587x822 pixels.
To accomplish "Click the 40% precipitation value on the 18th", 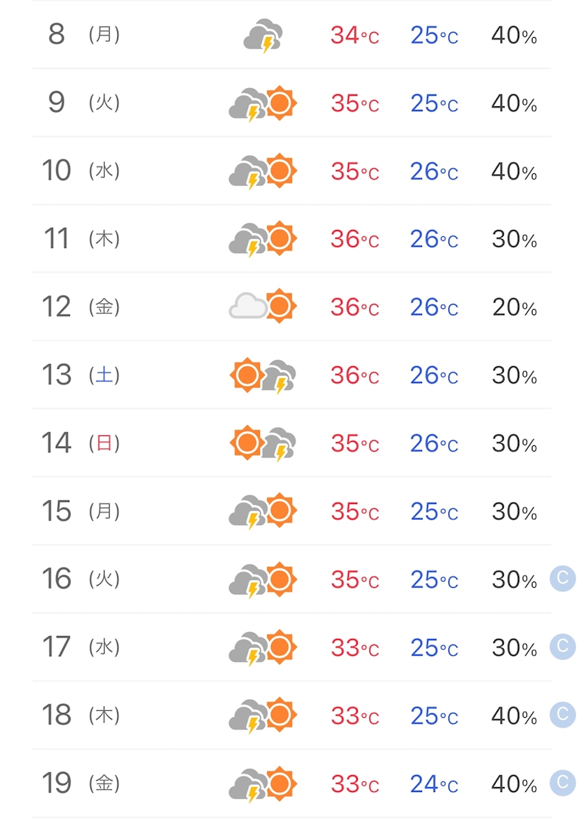I will 514,716.
